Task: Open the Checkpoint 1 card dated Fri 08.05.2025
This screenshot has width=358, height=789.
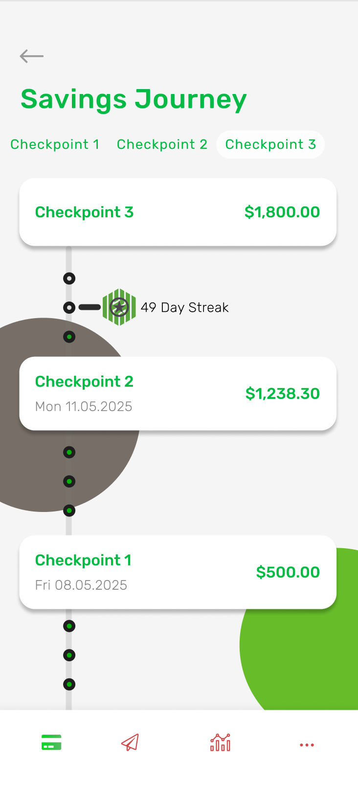Action: (x=178, y=572)
